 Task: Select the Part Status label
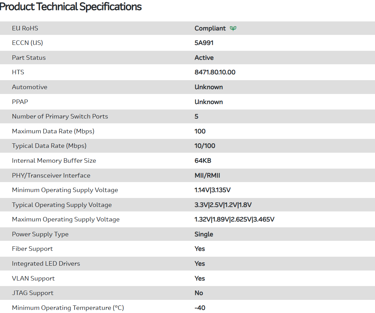pos(29,58)
